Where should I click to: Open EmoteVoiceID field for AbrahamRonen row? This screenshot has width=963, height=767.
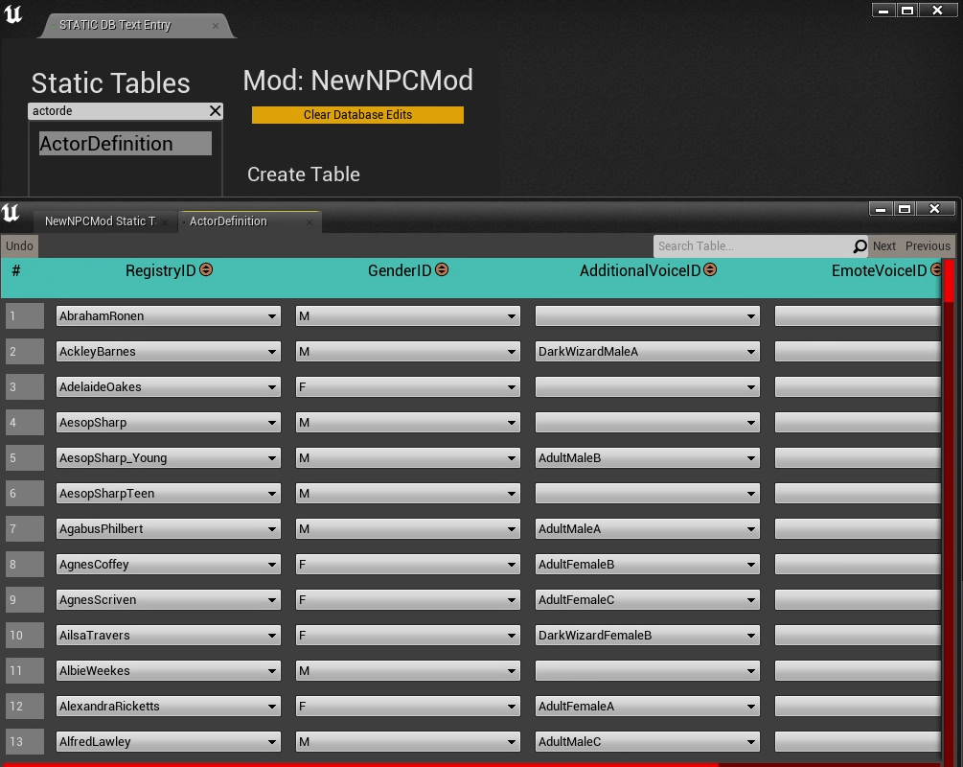coord(858,315)
